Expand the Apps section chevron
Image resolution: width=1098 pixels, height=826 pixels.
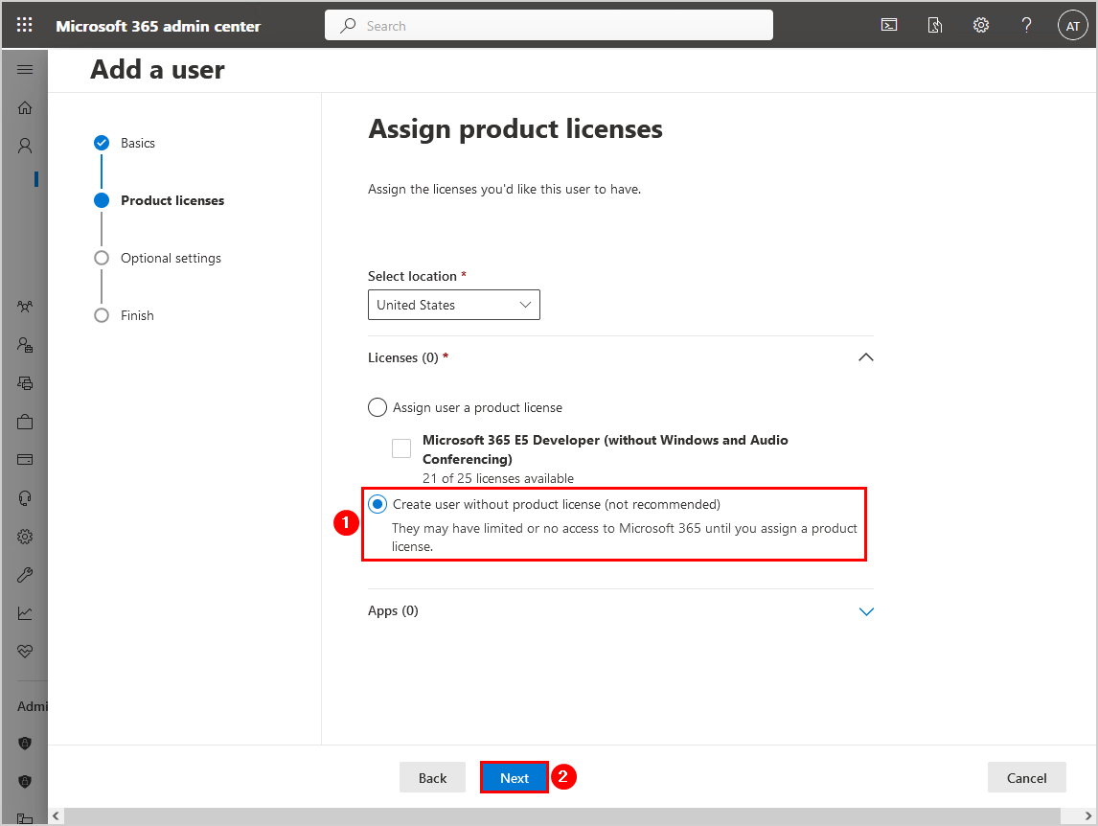(866, 611)
